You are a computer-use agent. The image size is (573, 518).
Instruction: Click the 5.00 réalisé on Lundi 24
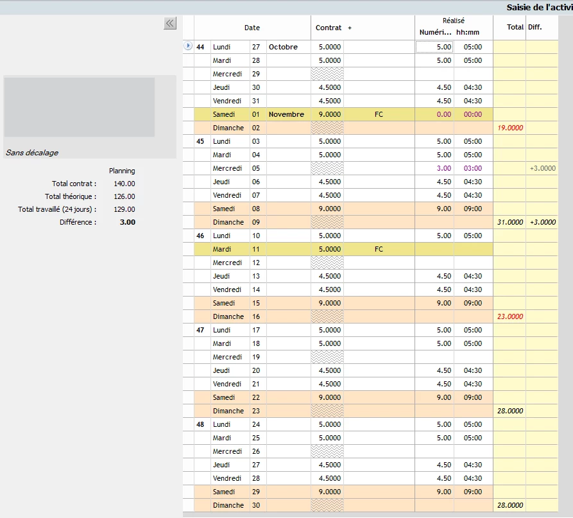[x=443, y=424]
